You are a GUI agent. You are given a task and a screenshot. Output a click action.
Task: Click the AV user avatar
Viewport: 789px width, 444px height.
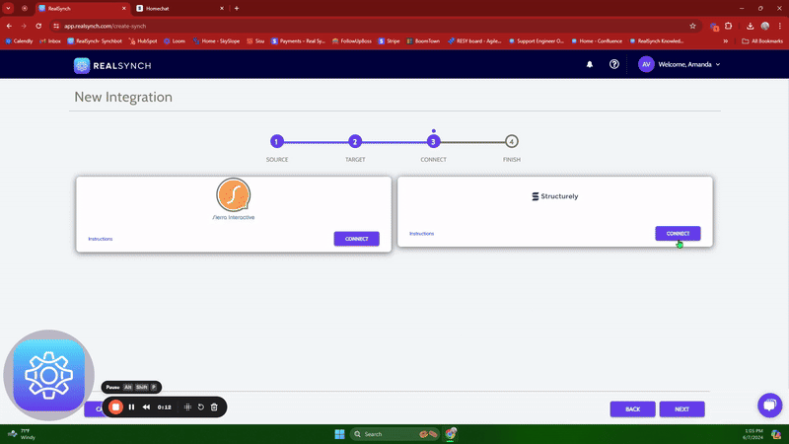646,64
